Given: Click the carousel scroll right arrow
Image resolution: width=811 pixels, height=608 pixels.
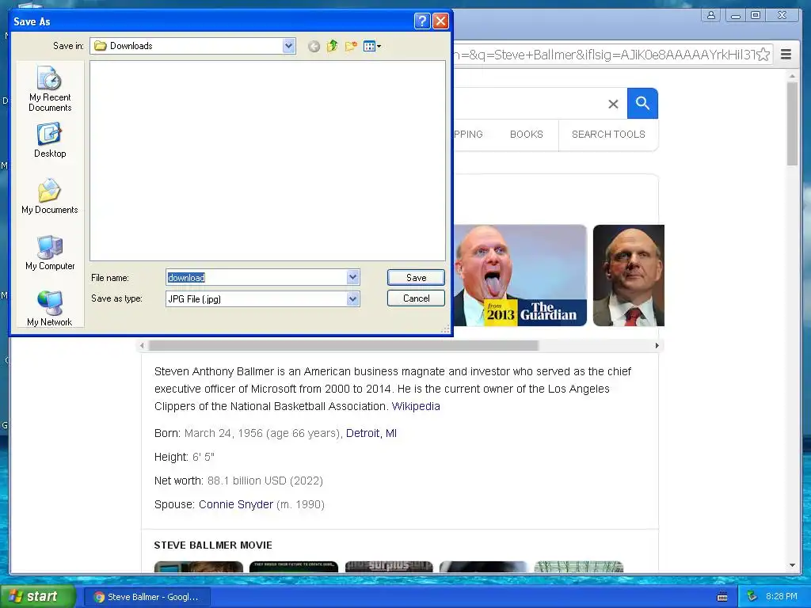Looking at the screenshot, I should [657, 345].
